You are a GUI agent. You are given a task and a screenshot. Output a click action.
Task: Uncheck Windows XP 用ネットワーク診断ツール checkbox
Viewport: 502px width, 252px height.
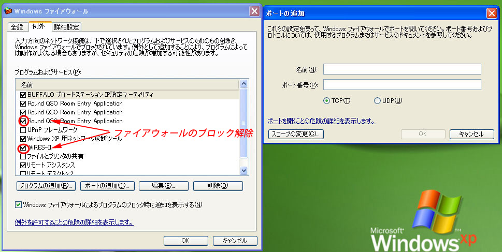23,139
